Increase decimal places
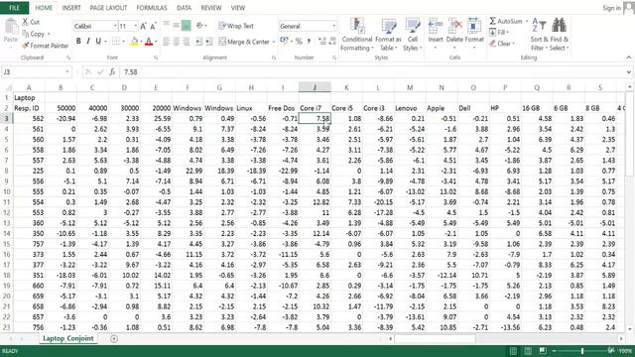Image resolution: width=635 pixels, height=357 pixels. click(322, 42)
